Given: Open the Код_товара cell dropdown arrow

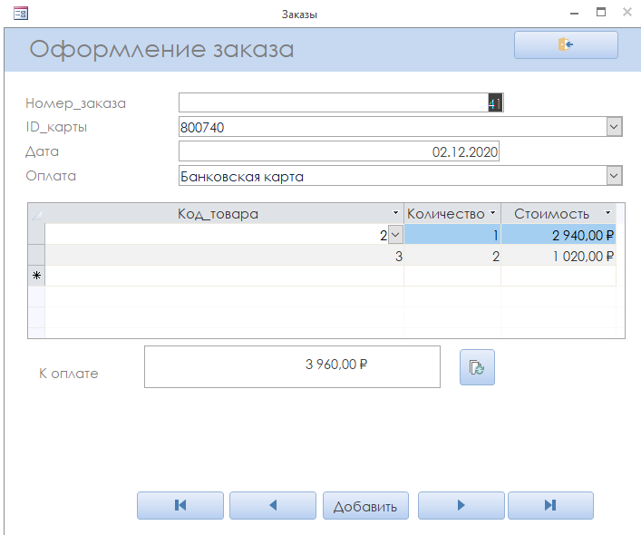Looking at the screenshot, I should pos(394,236).
